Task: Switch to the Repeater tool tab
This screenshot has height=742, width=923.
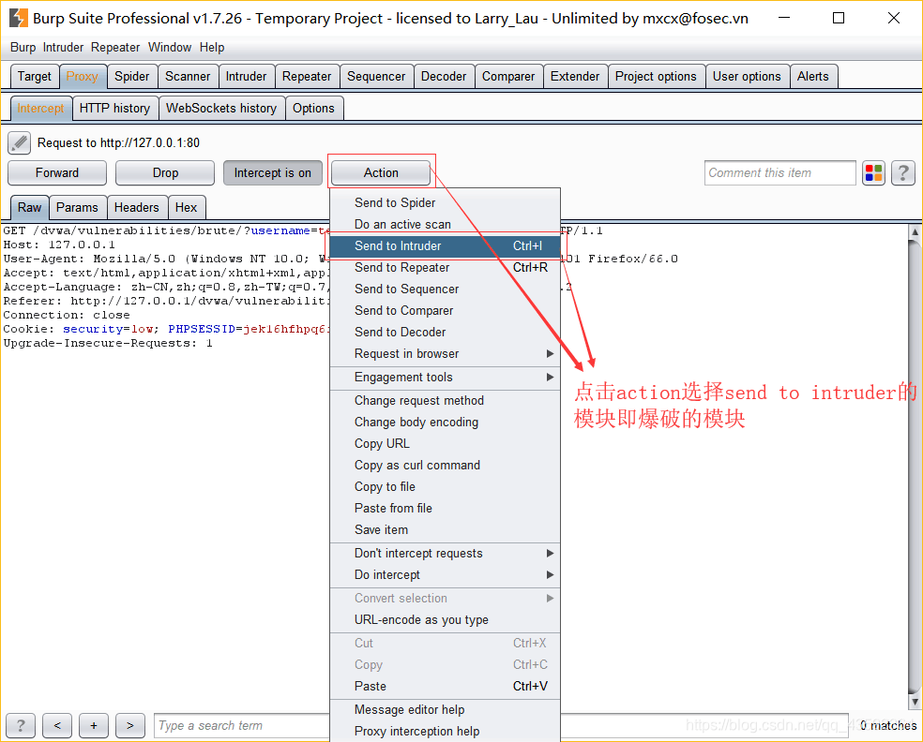Action: pos(307,77)
